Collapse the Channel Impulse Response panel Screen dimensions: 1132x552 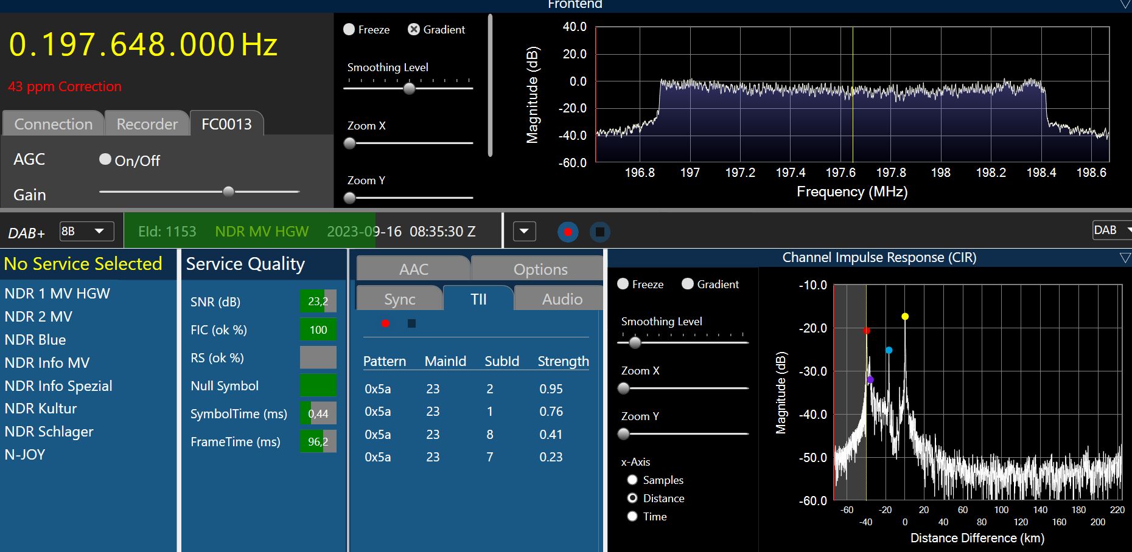tap(1125, 258)
